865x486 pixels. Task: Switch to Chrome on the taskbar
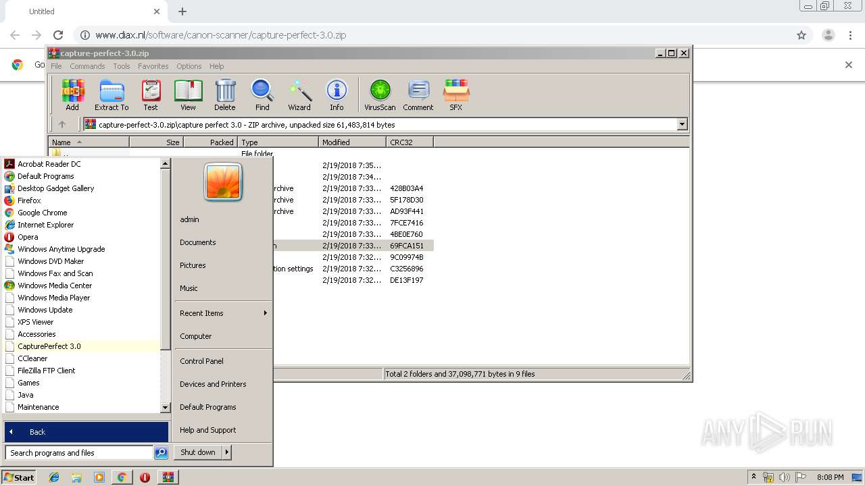(122, 477)
